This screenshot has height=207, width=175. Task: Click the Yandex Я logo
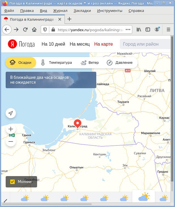[x=12, y=44]
